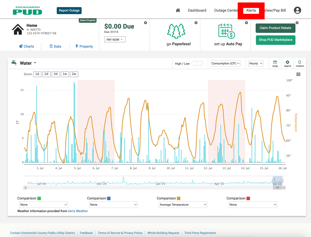
Task: Open the Feedback footer link
Action: coord(86,233)
